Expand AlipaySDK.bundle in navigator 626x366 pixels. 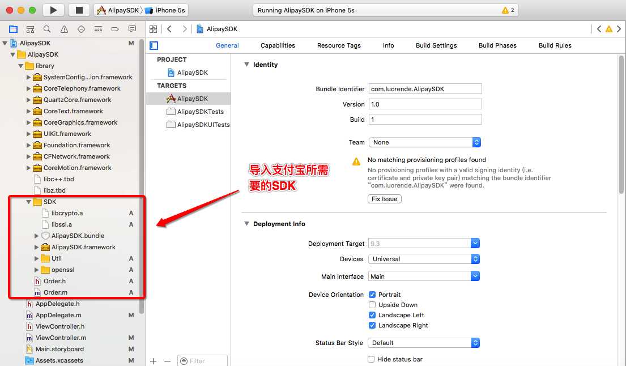(x=36, y=236)
